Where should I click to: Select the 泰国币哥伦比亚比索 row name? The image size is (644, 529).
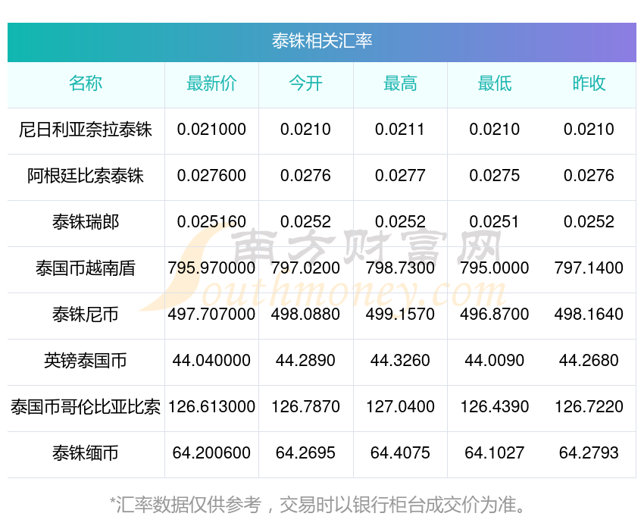(x=86, y=407)
